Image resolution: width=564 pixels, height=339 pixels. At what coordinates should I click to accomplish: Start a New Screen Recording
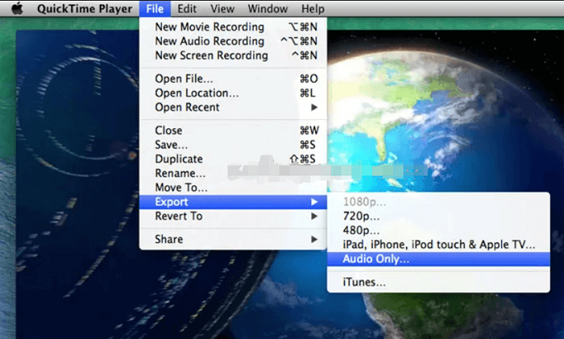pyautogui.click(x=211, y=56)
